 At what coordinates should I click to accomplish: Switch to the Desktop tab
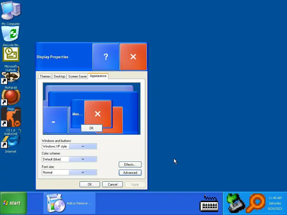59,76
